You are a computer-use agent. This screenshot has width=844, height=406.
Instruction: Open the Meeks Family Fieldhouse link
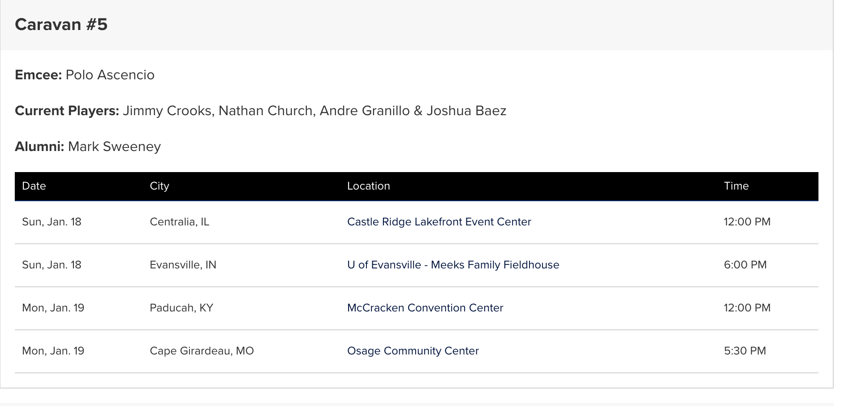[453, 265]
